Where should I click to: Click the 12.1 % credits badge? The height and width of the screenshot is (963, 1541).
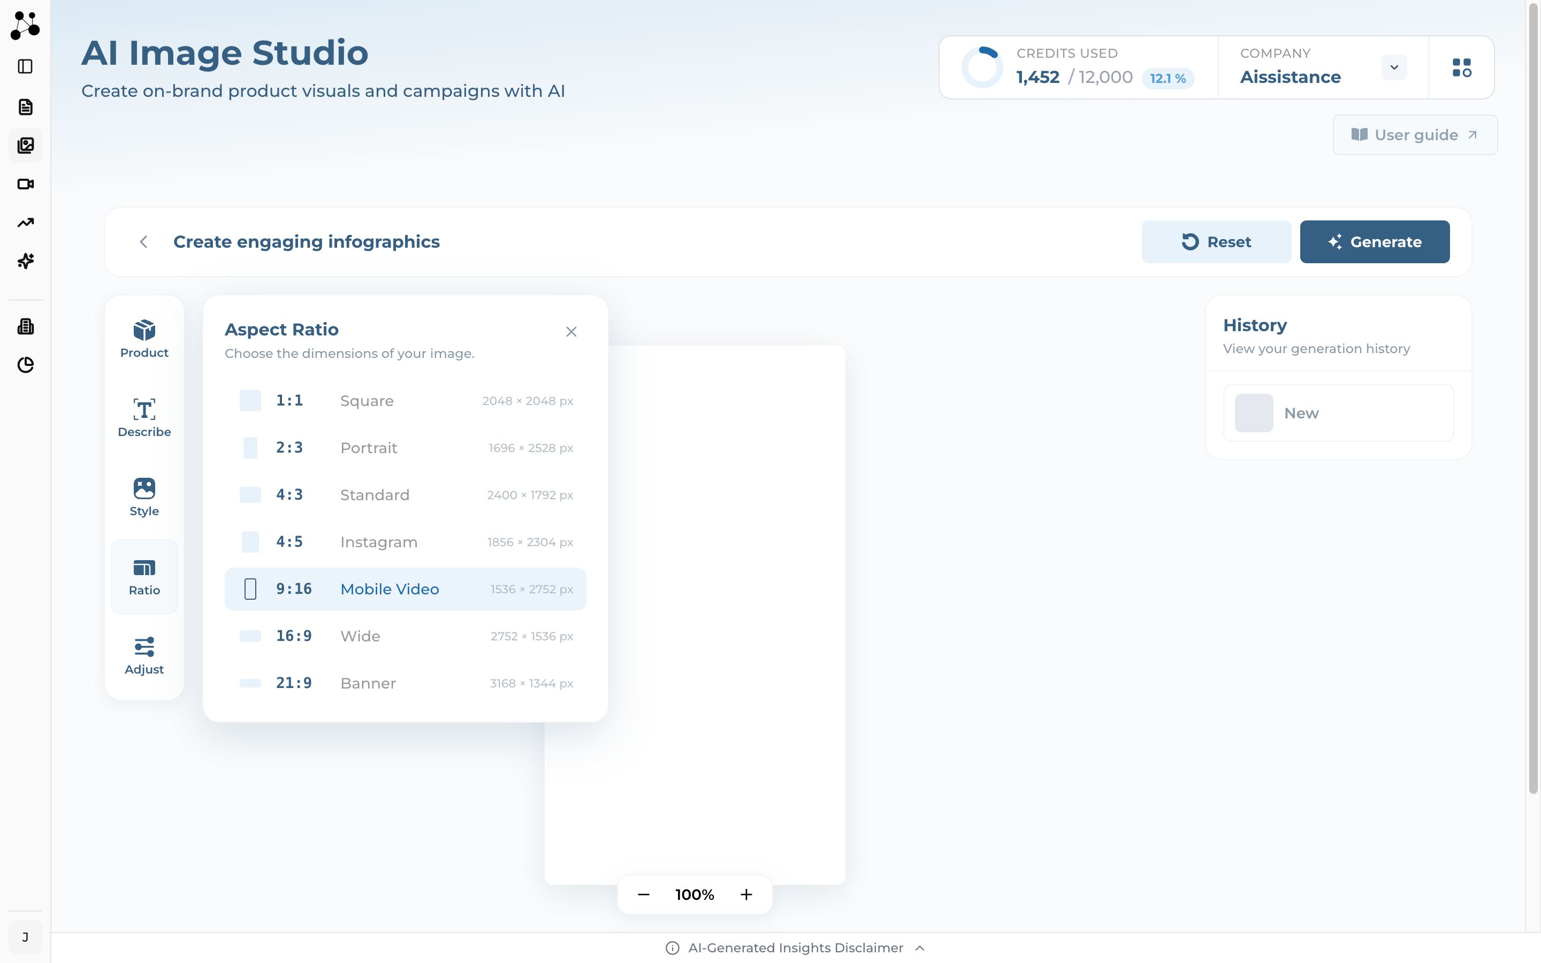pyautogui.click(x=1168, y=78)
